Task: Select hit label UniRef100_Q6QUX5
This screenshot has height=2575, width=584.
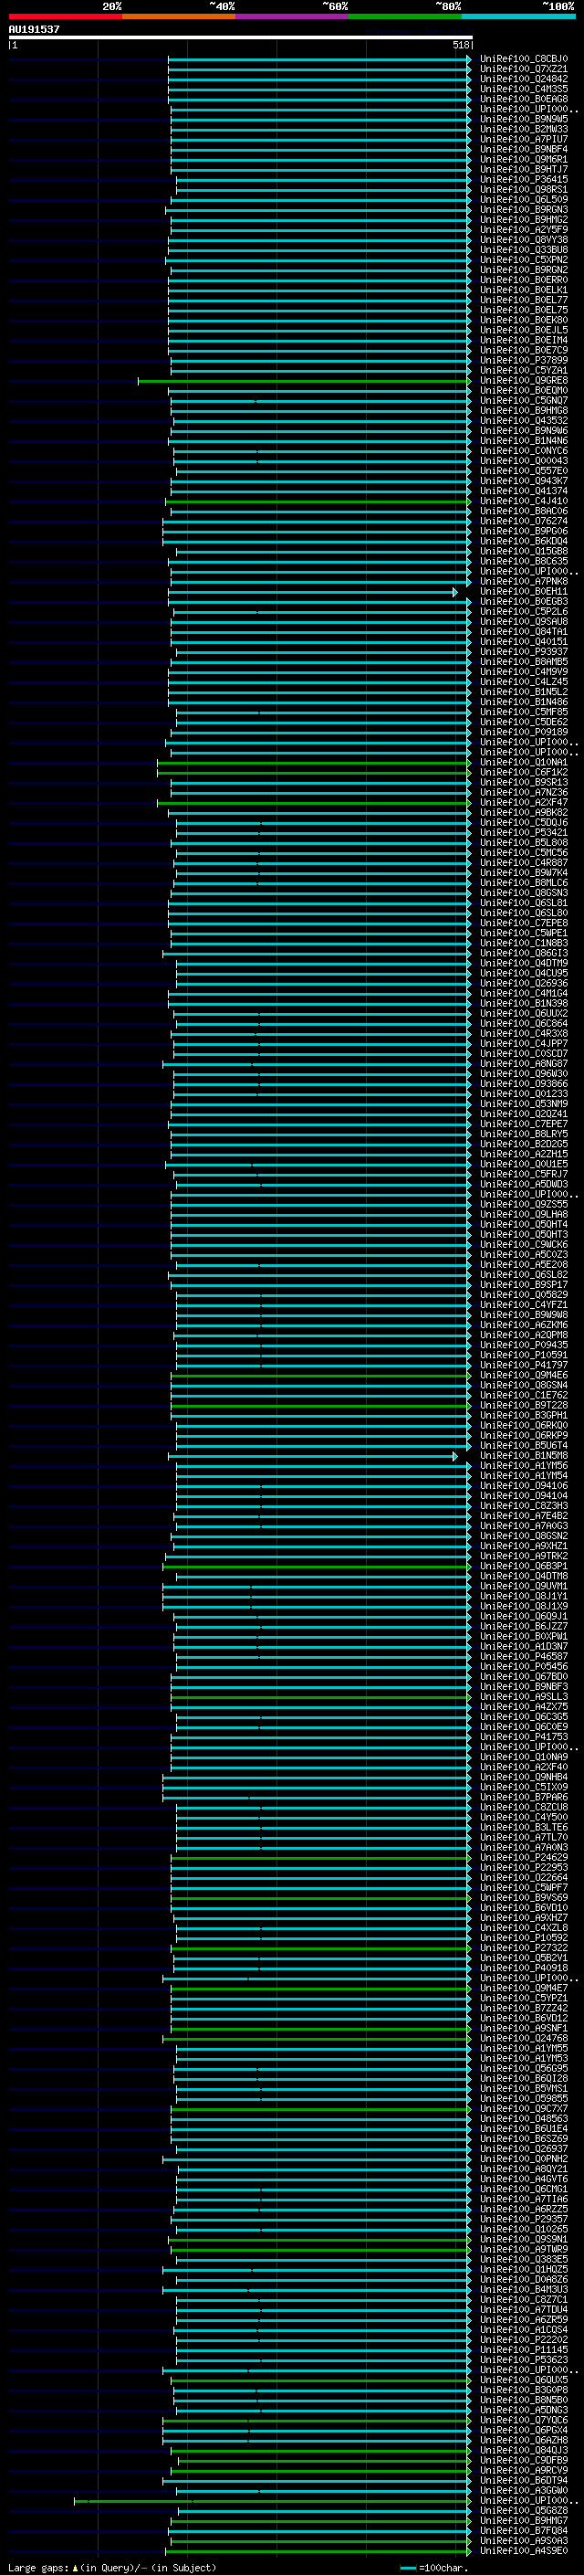Action: [523, 2380]
